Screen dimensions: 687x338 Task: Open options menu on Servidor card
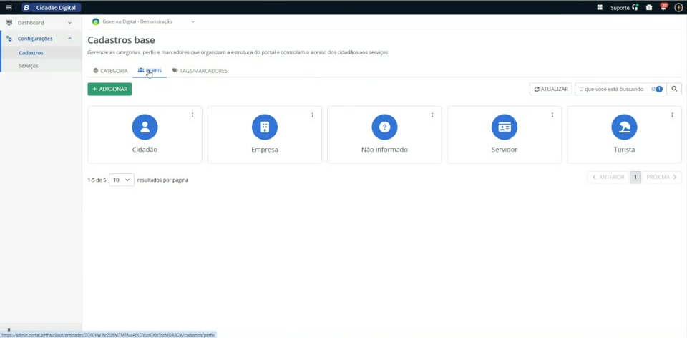552,115
